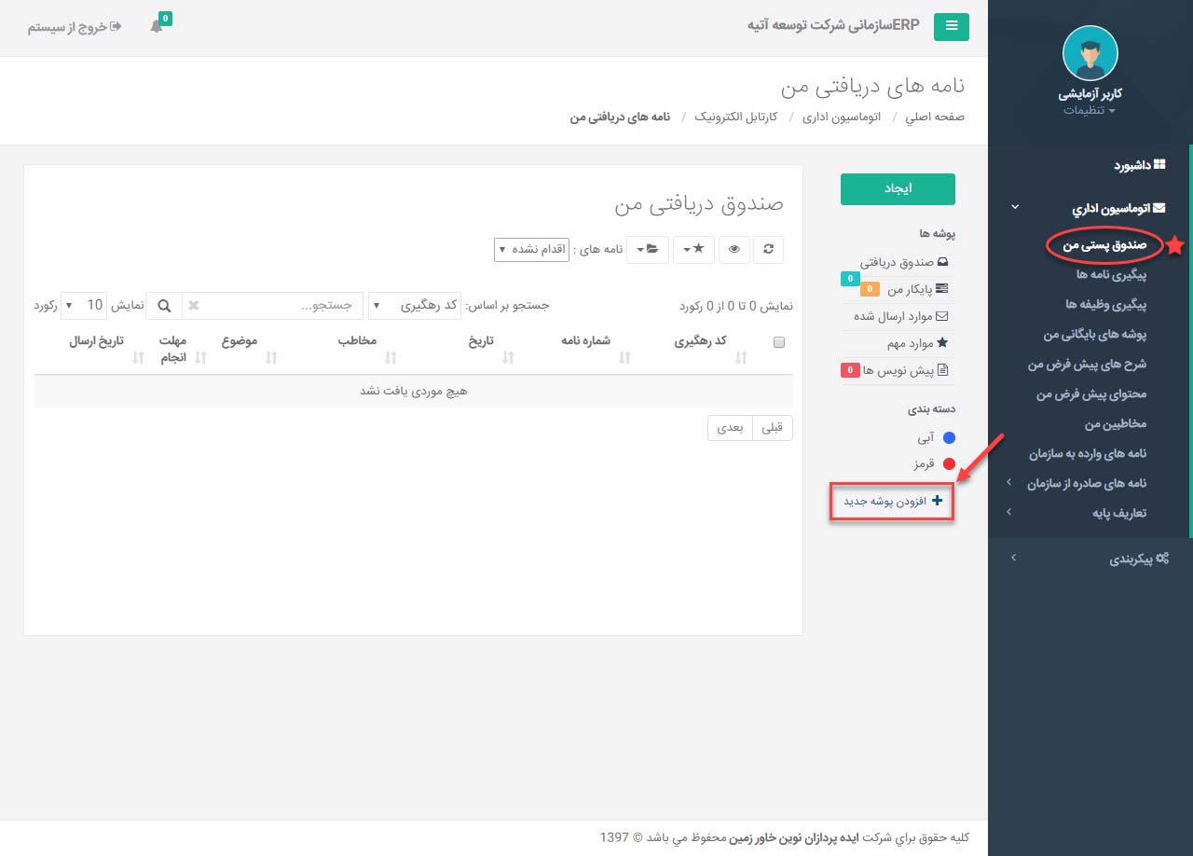Open the move-to-folder dropdown button
The height and width of the screenshot is (856, 1193).
(648, 250)
